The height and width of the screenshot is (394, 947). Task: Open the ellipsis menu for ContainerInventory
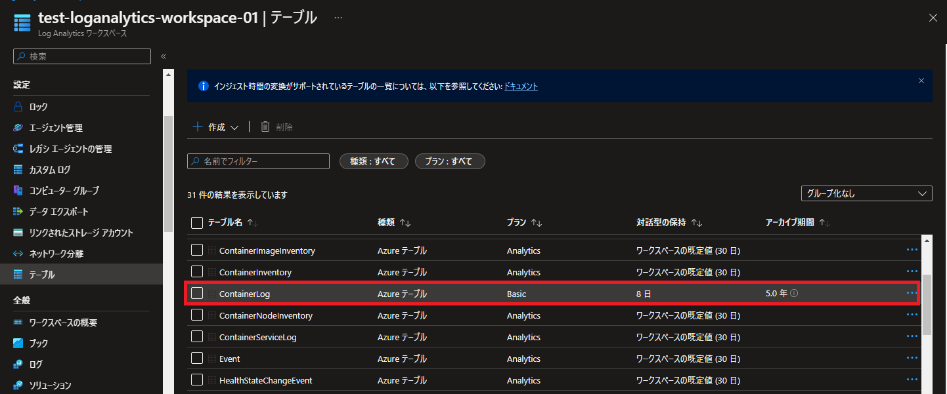coord(912,271)
